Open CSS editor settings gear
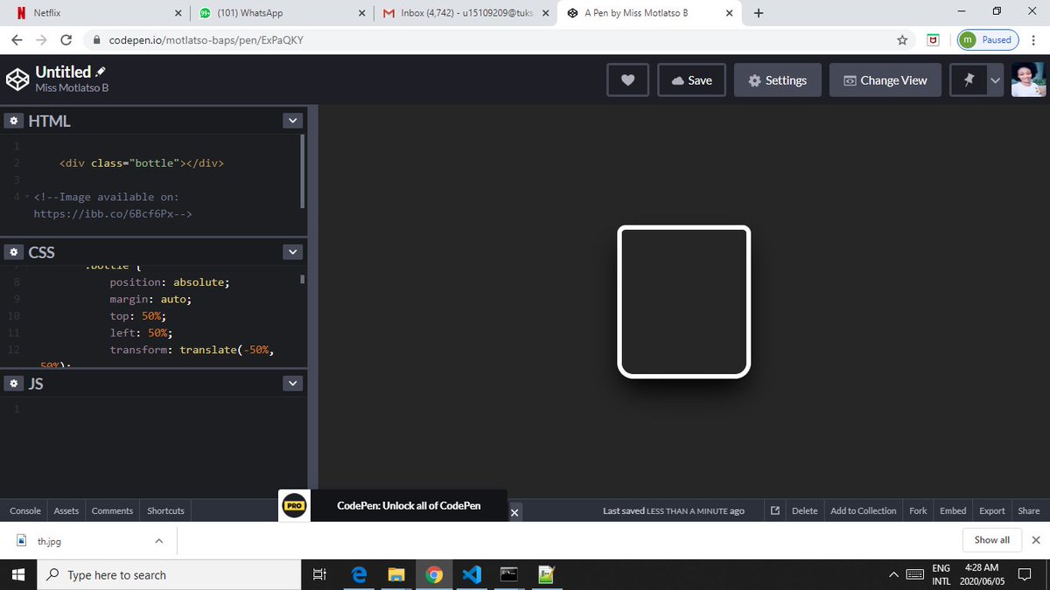The height and width of the screenshot is (590, 1050). [15, 252]
